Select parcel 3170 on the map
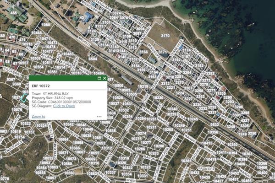The image size is (275, 183). (x=165, y=36)
